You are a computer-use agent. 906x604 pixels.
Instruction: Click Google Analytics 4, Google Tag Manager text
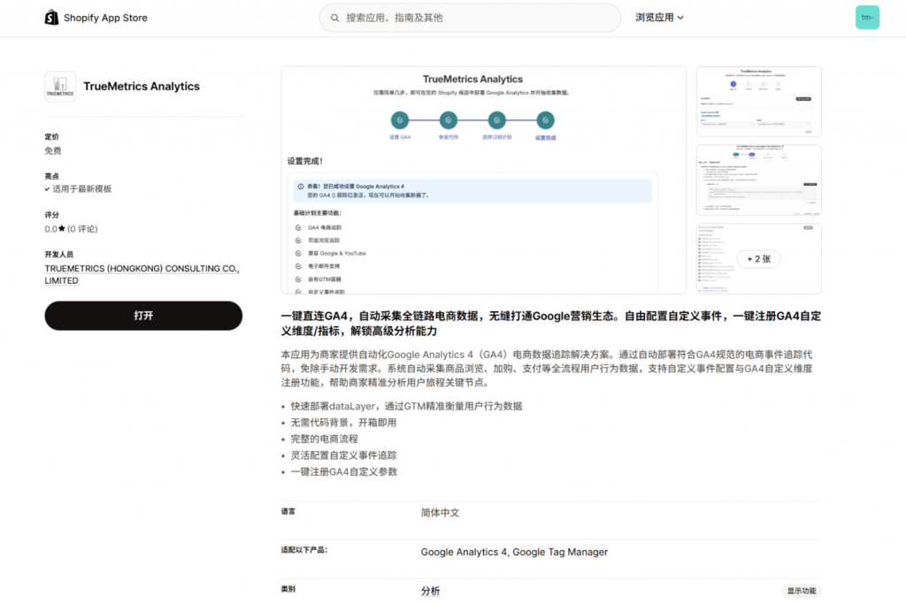click(x=514, y=552)
